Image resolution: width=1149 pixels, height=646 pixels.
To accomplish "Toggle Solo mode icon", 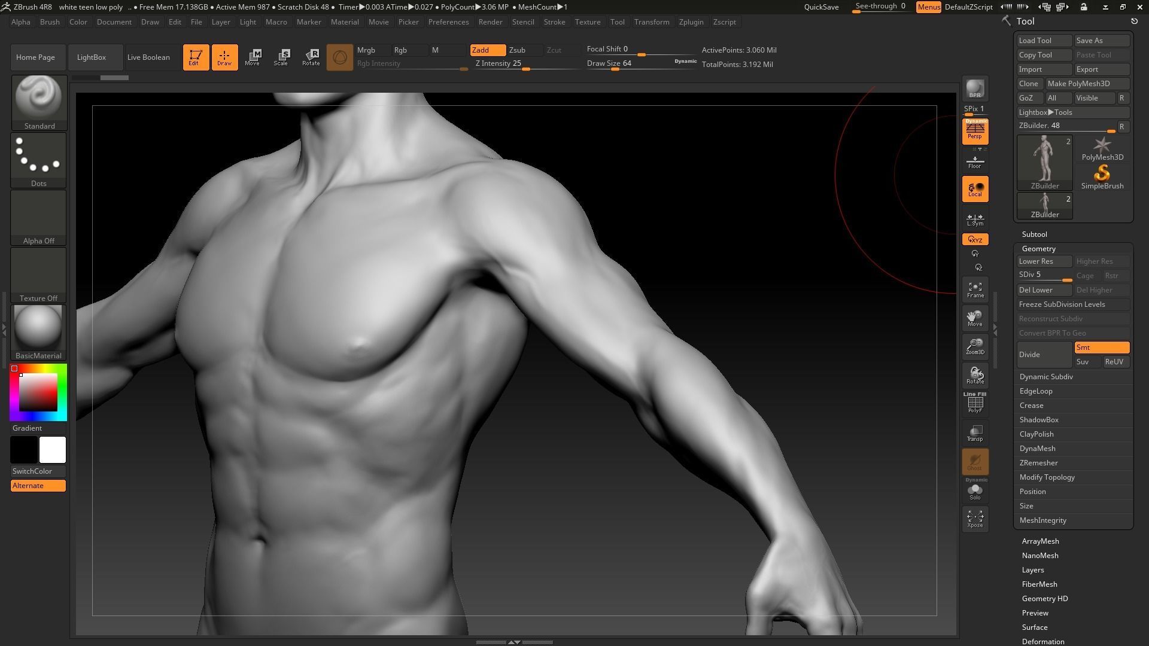I will 975,490.
